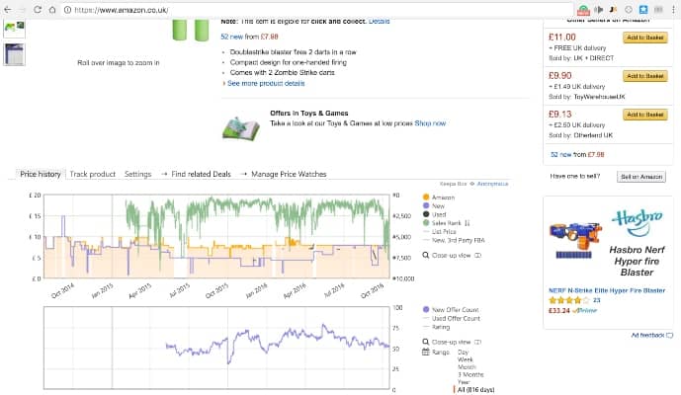This screenshot has height=395, width=681.
Task: Open the Keepa Settings tab
Action: coord(137,174)
